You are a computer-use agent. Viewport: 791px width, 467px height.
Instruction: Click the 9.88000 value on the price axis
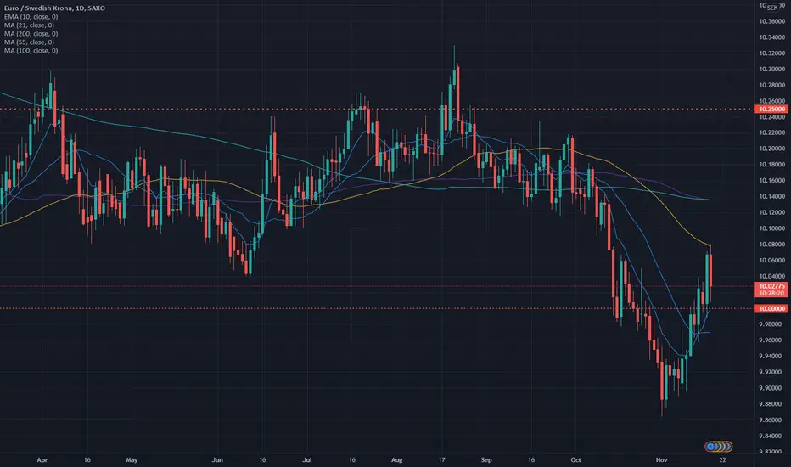pos(771,404)
